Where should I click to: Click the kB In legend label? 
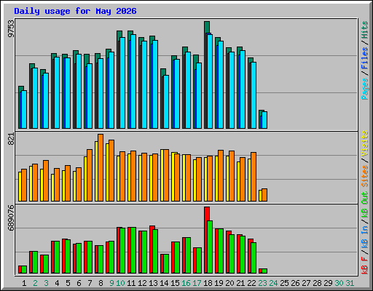[365, 237]
